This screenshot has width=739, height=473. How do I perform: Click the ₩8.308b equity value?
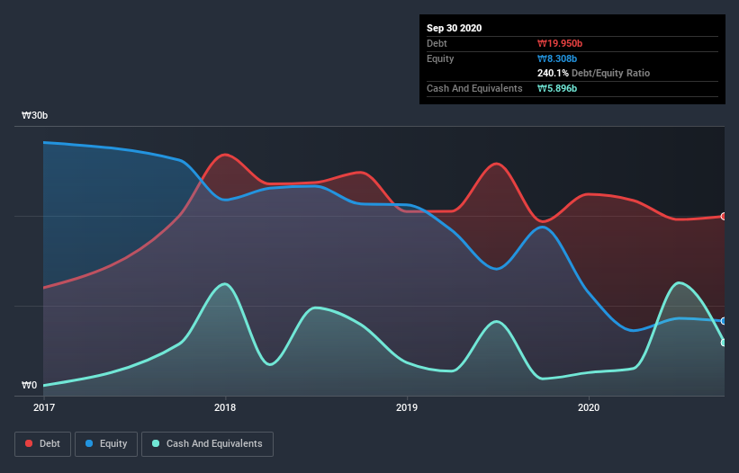(557, 58)
